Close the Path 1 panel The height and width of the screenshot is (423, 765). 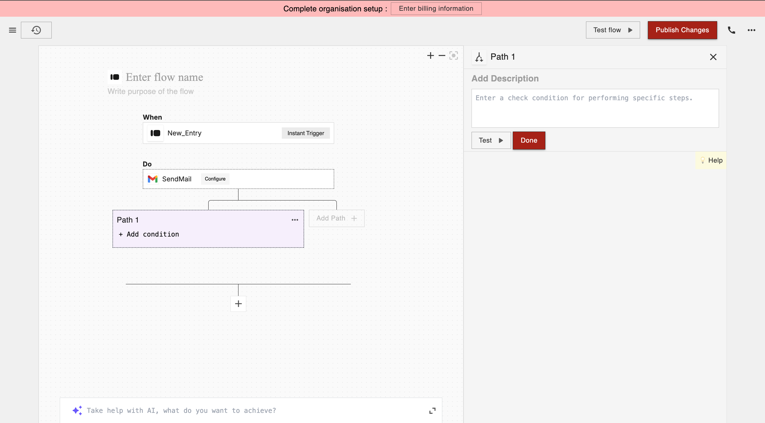point(713,57)
